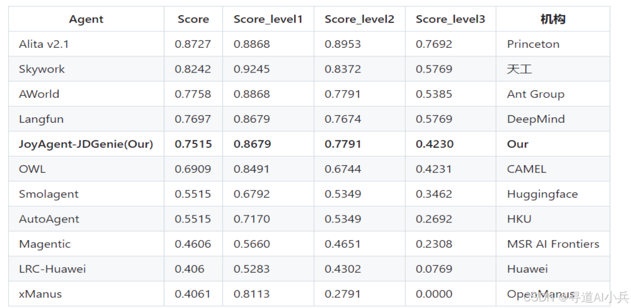Click the bold Our institution cell
631x308 pixels.
pyautogui.click(x=518, y=144)
